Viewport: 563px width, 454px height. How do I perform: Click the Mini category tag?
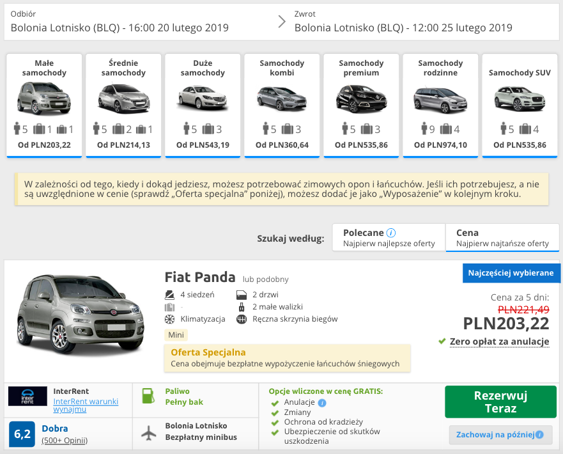click(x=176, y=335)
